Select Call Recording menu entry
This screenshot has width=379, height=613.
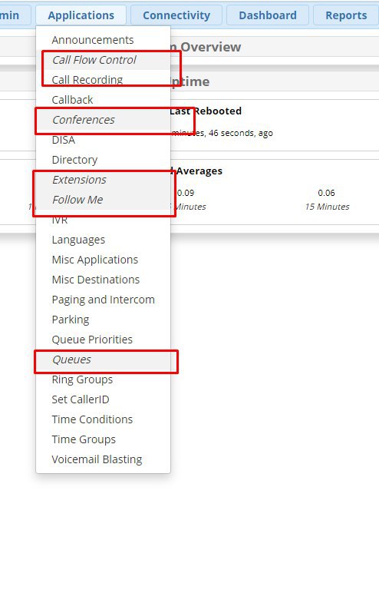click(x=103, y=80)
